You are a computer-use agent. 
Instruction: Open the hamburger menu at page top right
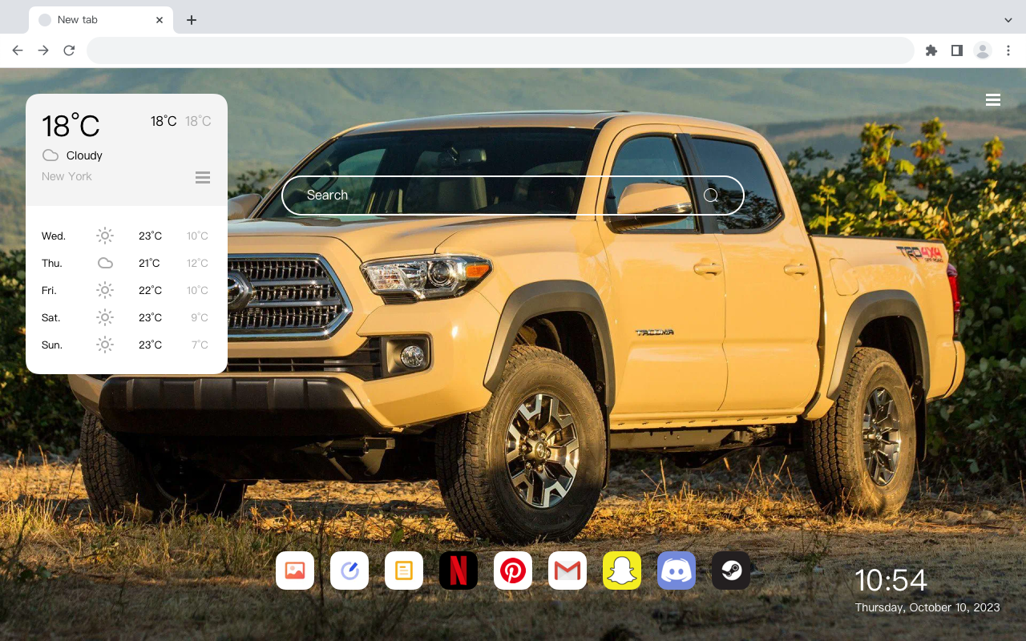(x=993, y=99)
